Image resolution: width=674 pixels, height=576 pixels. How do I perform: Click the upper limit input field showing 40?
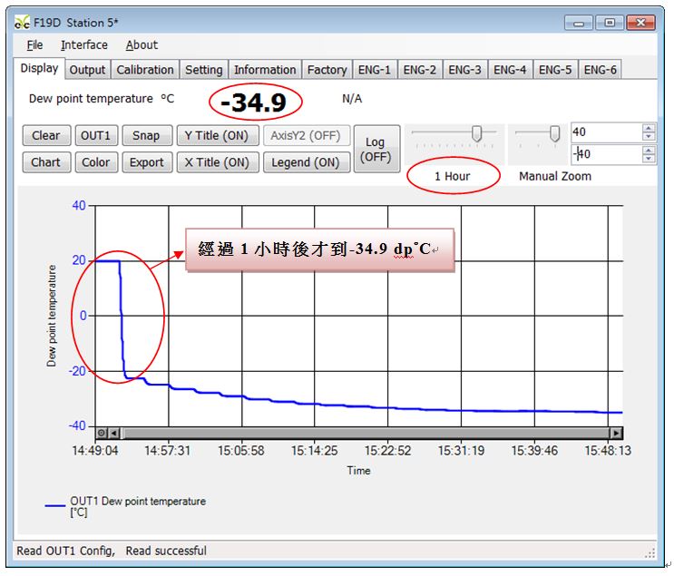(605, 132)
